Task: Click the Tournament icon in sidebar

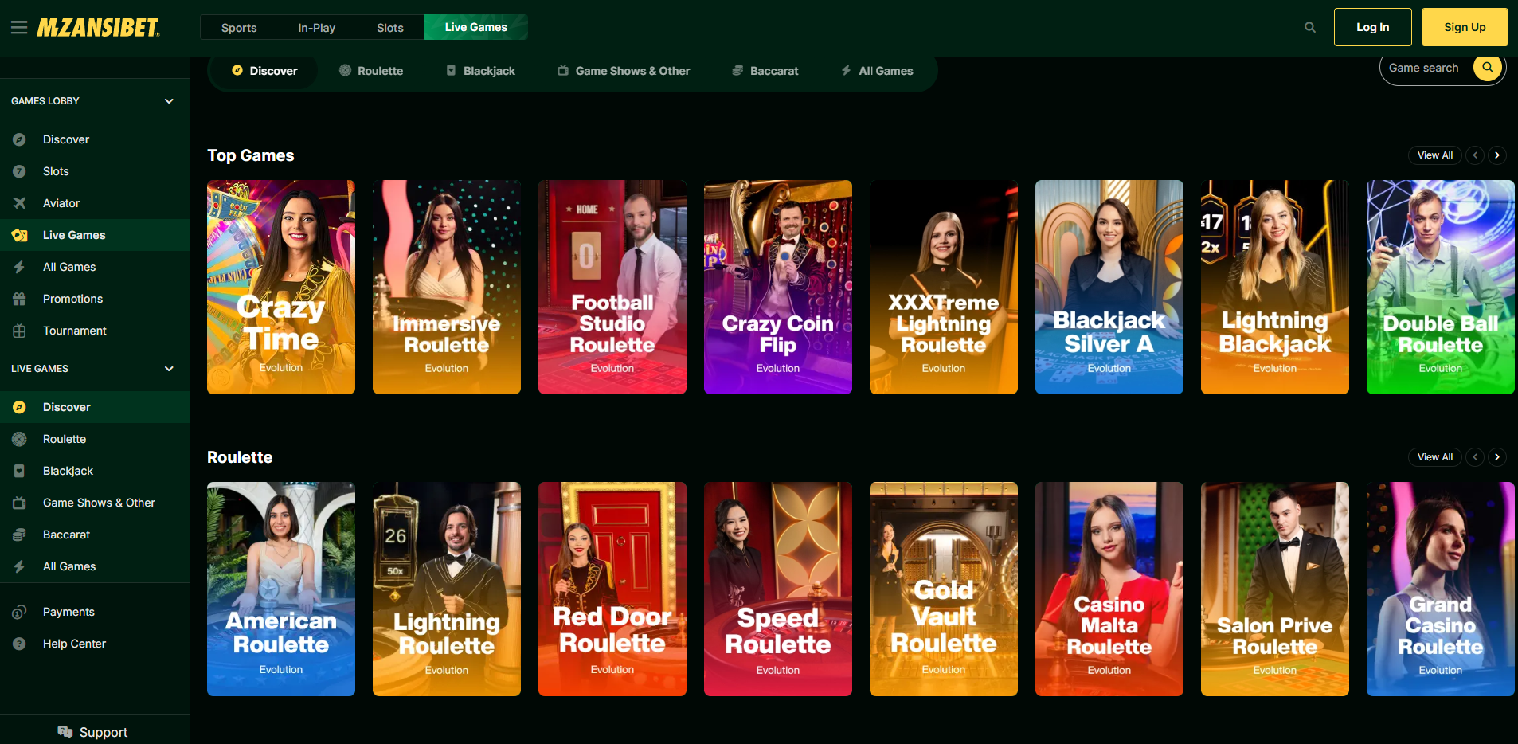Action: (20, 331)
